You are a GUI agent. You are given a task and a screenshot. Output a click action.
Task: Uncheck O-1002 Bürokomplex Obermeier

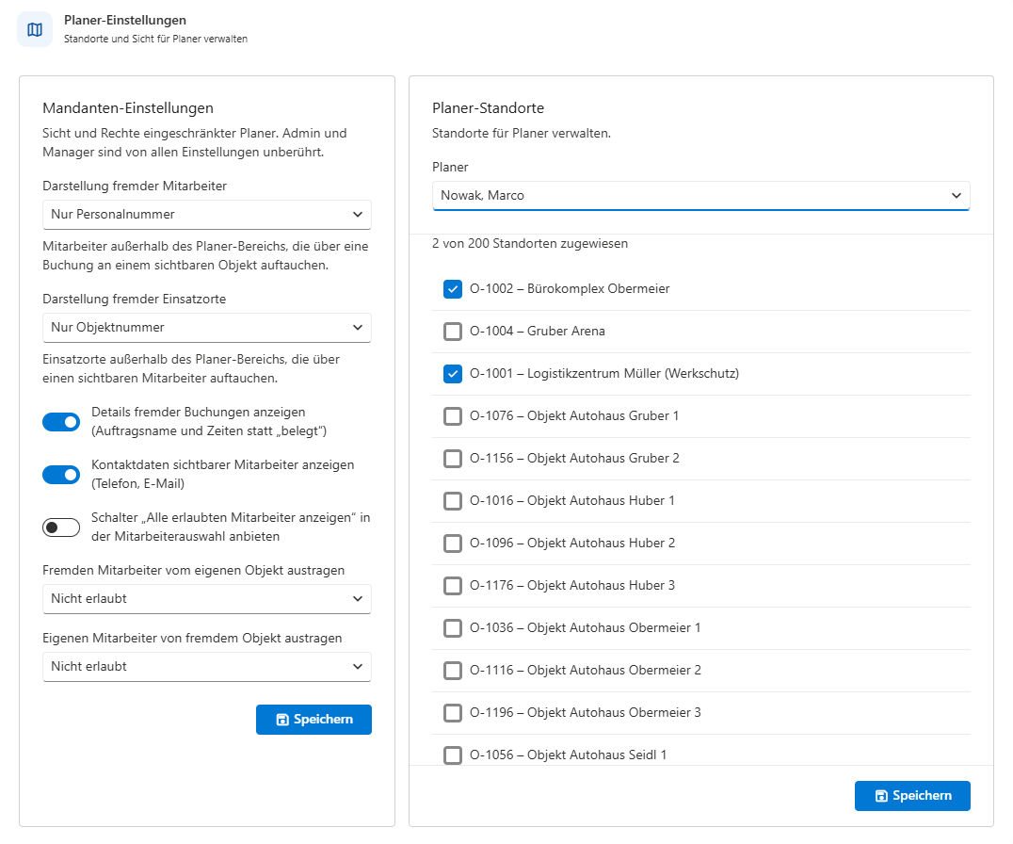[x=453, y=289]
